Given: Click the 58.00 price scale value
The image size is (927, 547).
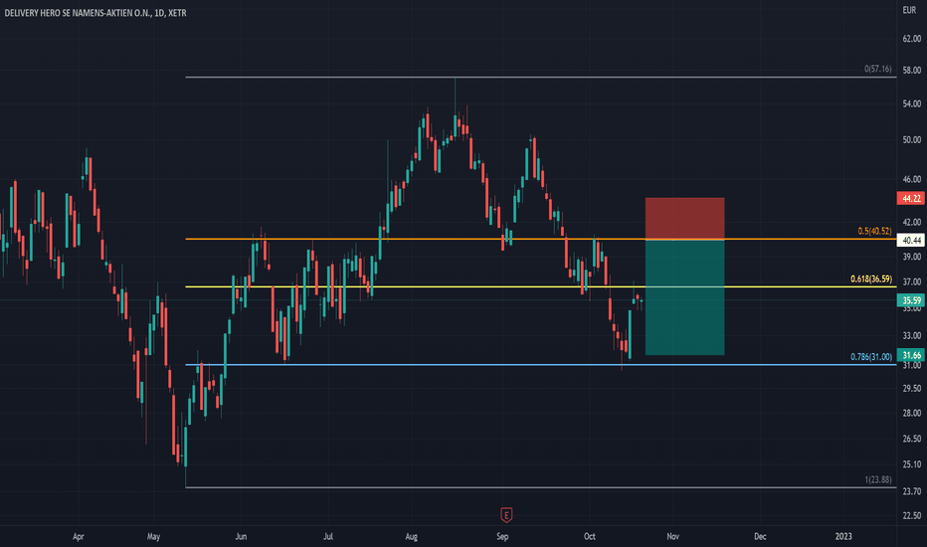Looking at the screenshot, I should point(912,70).
